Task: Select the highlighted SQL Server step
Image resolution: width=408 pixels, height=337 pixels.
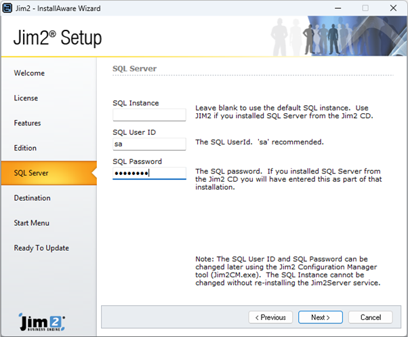Action: [49, 173]
